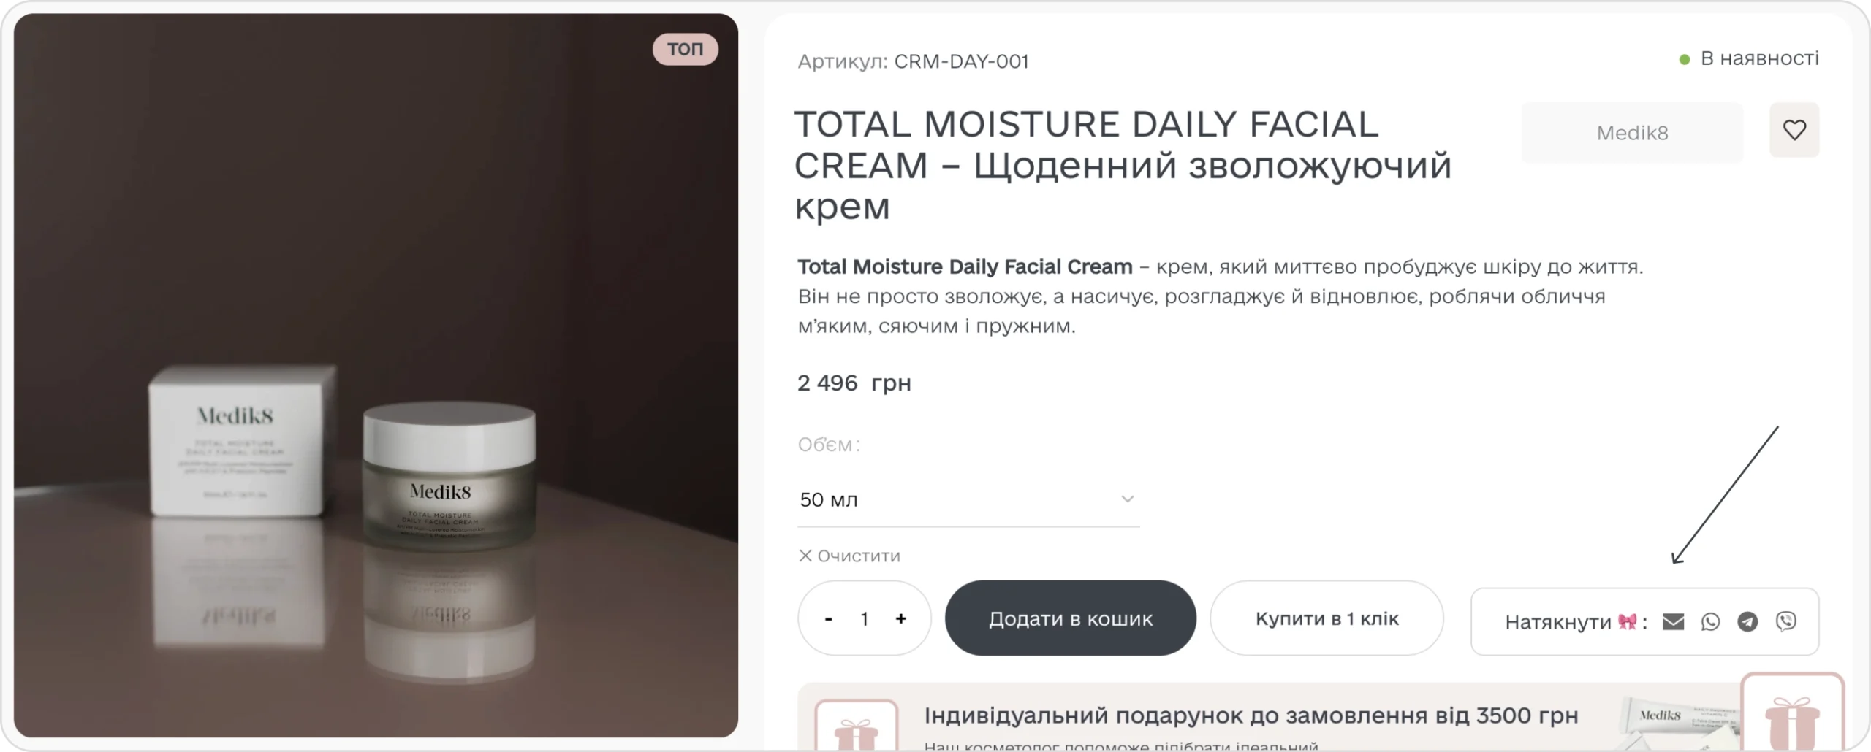Share hint via email envelope icon

point(1673,621)
